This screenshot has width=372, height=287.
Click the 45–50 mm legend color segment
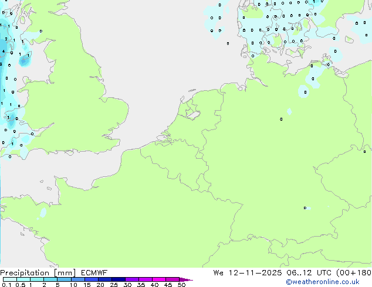click(173, 279)
